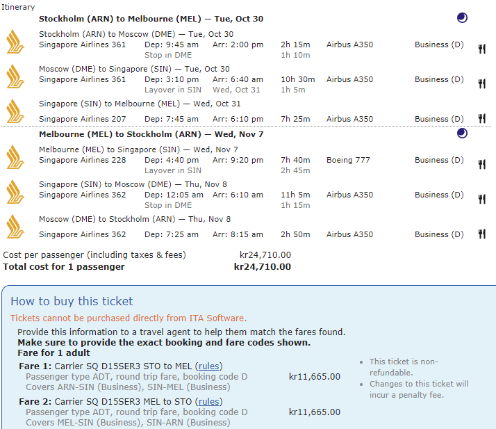Click the meal icon for Stockholm to Moscow flight

pyautogui.click(x=481, y=49)
